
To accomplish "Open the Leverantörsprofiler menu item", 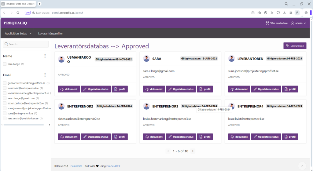I will [x=50, y=33].
